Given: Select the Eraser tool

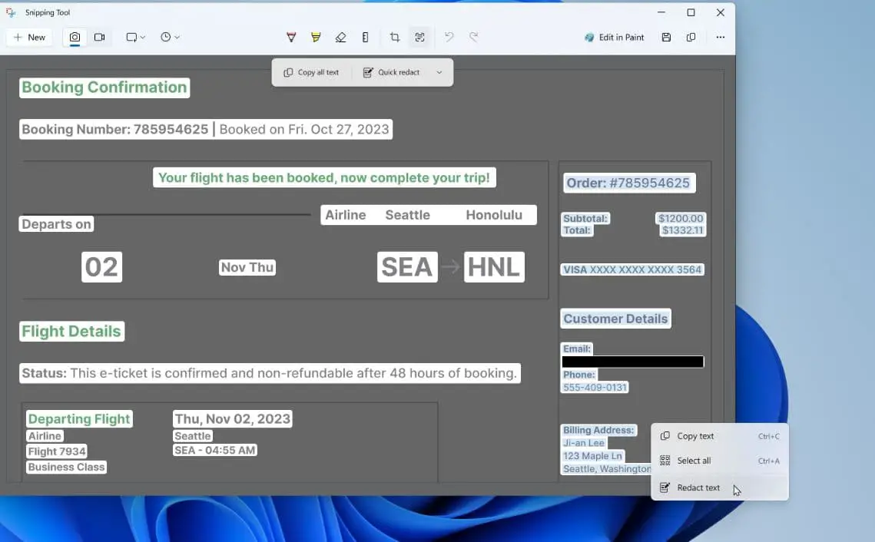Looking at the screenshot, I should (x=340, y=38).
